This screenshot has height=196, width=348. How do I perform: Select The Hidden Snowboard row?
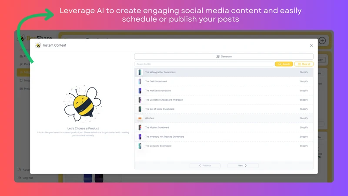tap(224, 128)
